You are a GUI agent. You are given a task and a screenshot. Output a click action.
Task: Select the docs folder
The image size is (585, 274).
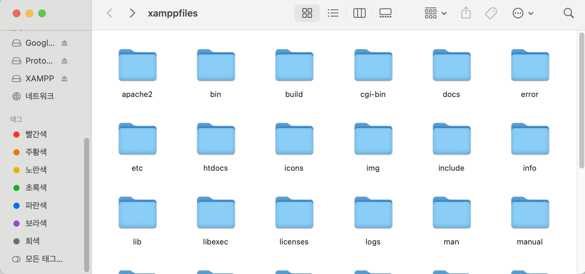451,65
